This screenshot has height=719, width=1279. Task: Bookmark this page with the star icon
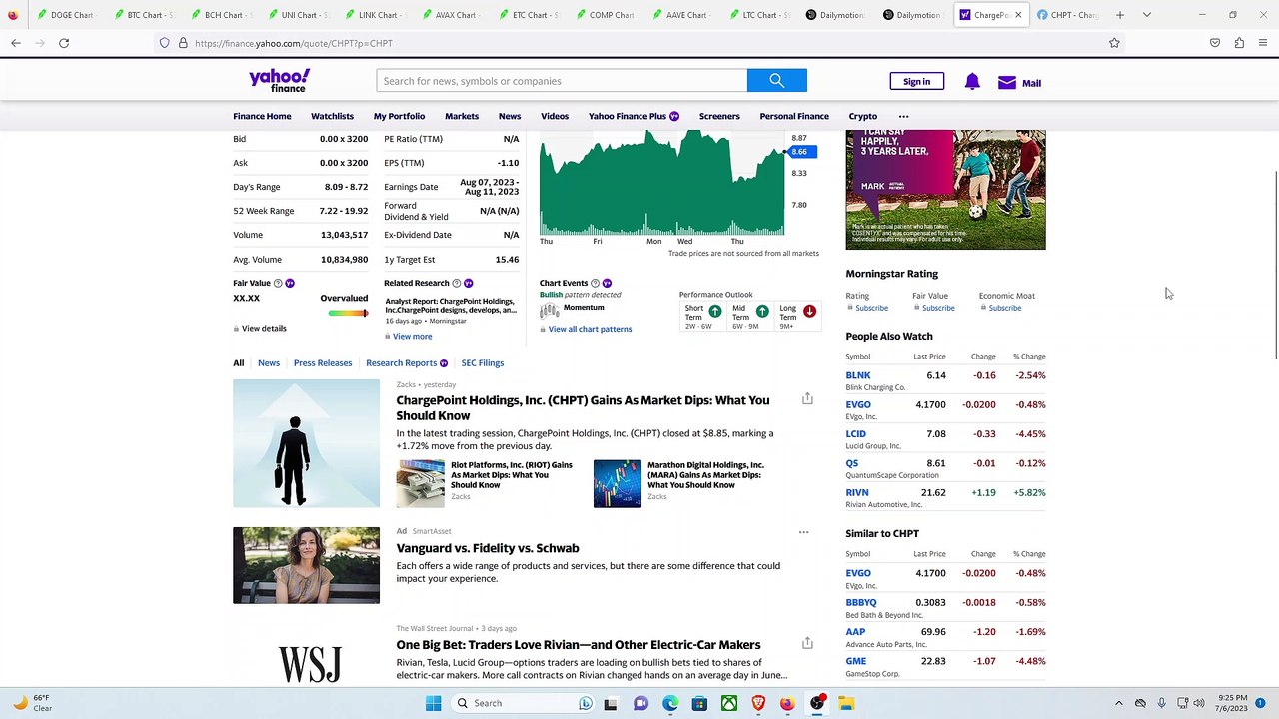[1114, 43]
